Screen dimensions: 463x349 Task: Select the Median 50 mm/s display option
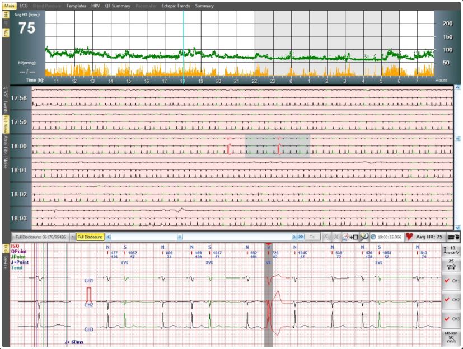click(451, 336)
